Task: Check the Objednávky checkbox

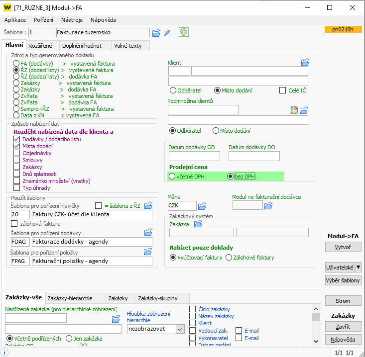Action: pyautogui.click(x=17, y=153)
